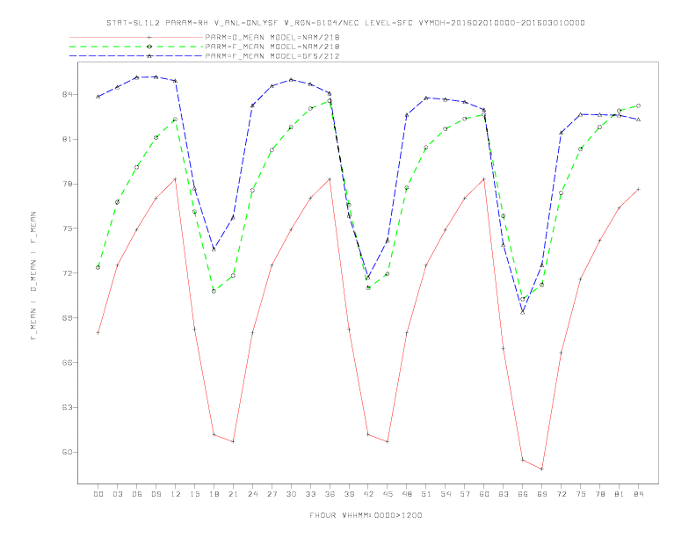The height and width of the screenshot is (538, 696).
Task: Click x-axis hour label 72
Action: point(562,494)
